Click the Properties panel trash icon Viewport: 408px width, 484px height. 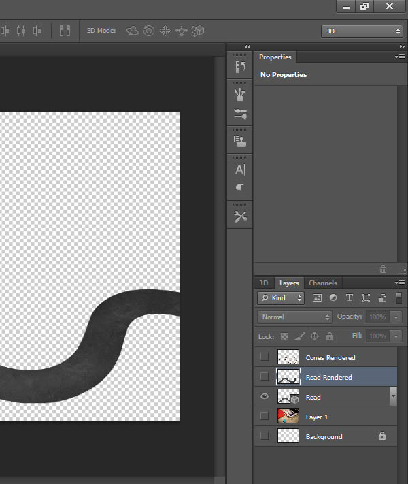383,269
